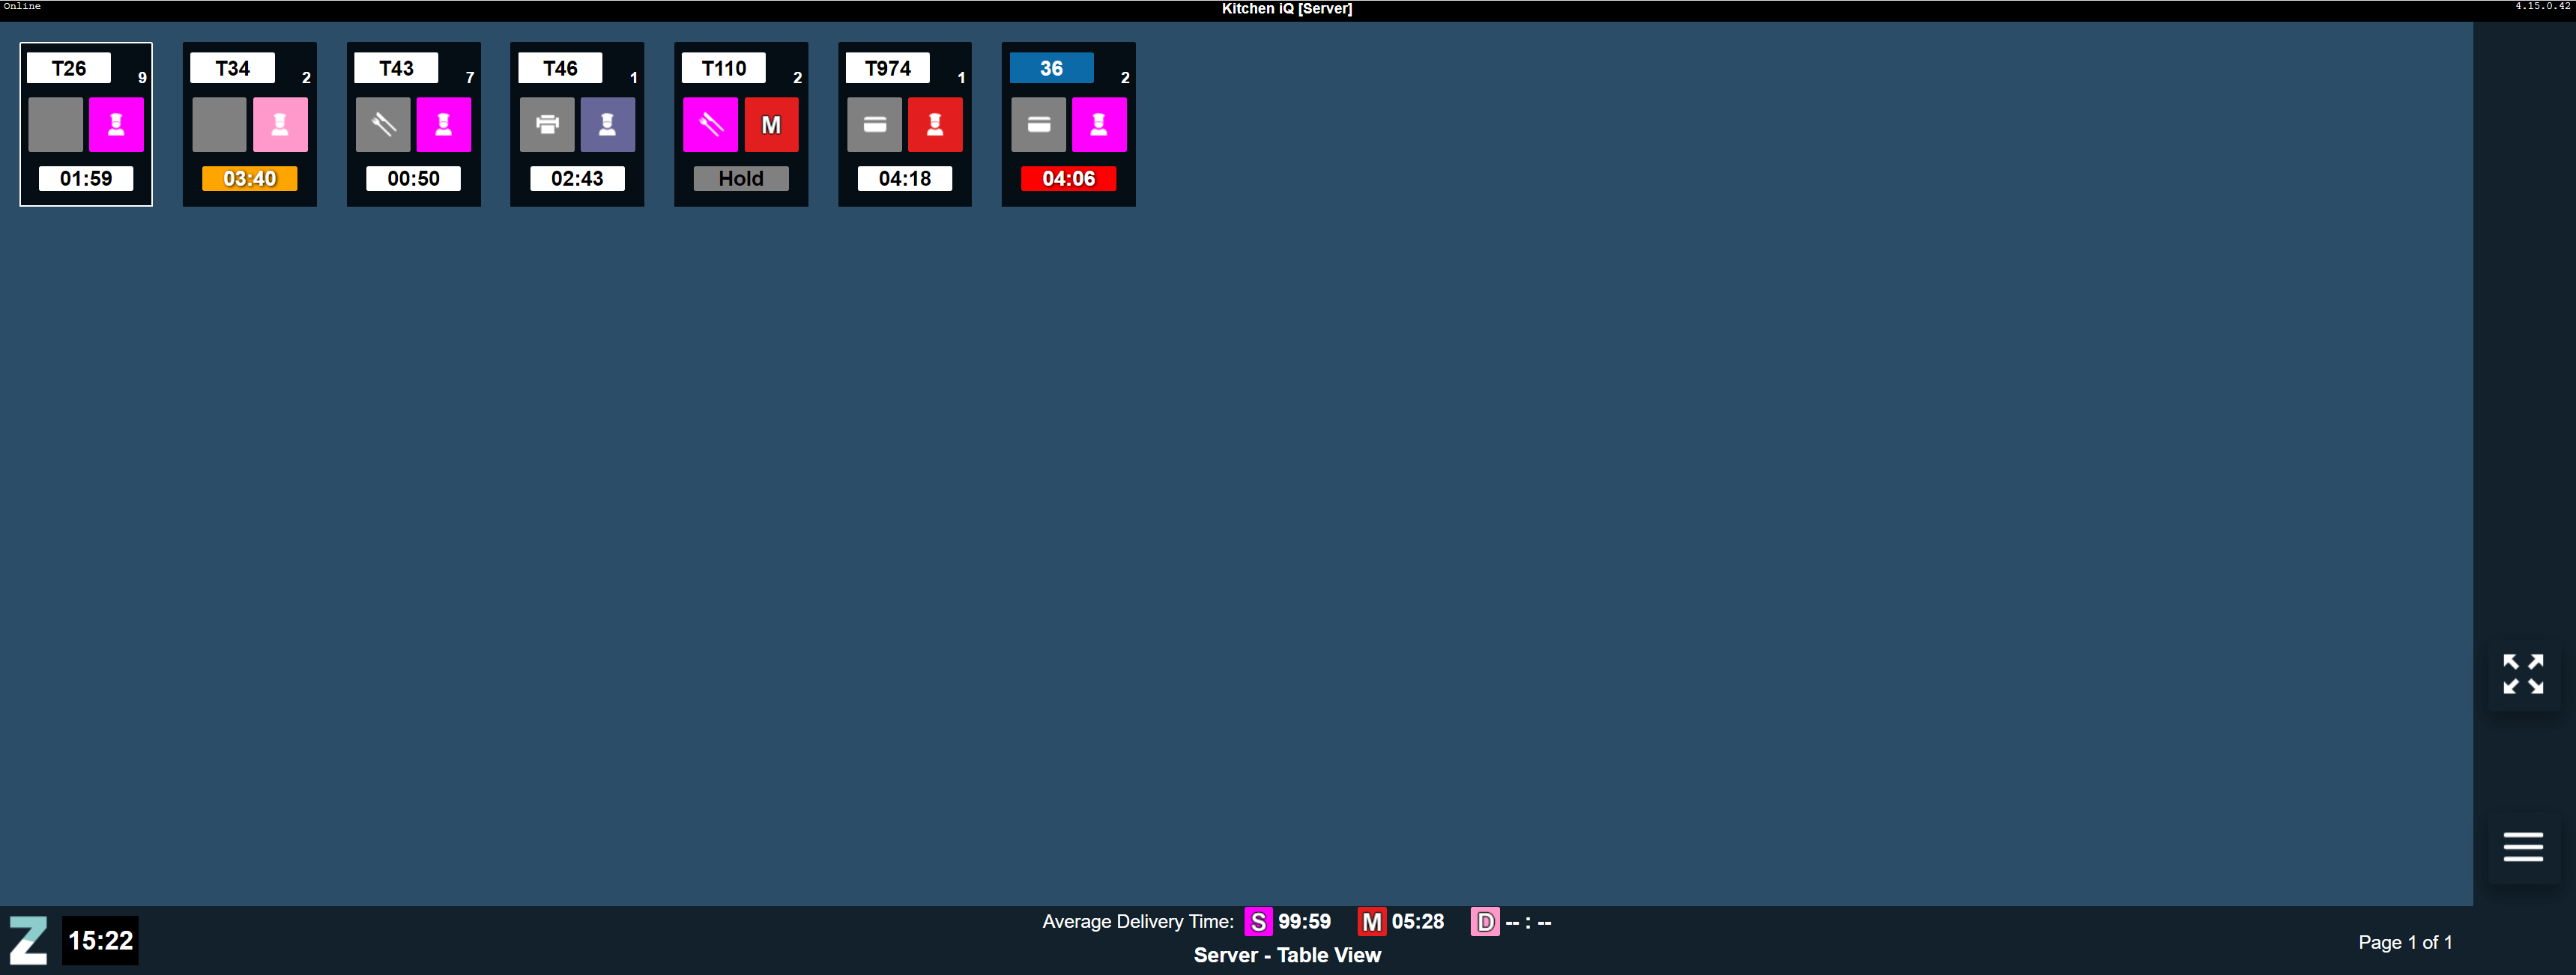Click the magenta S delivery time badge

[1258, 922]
